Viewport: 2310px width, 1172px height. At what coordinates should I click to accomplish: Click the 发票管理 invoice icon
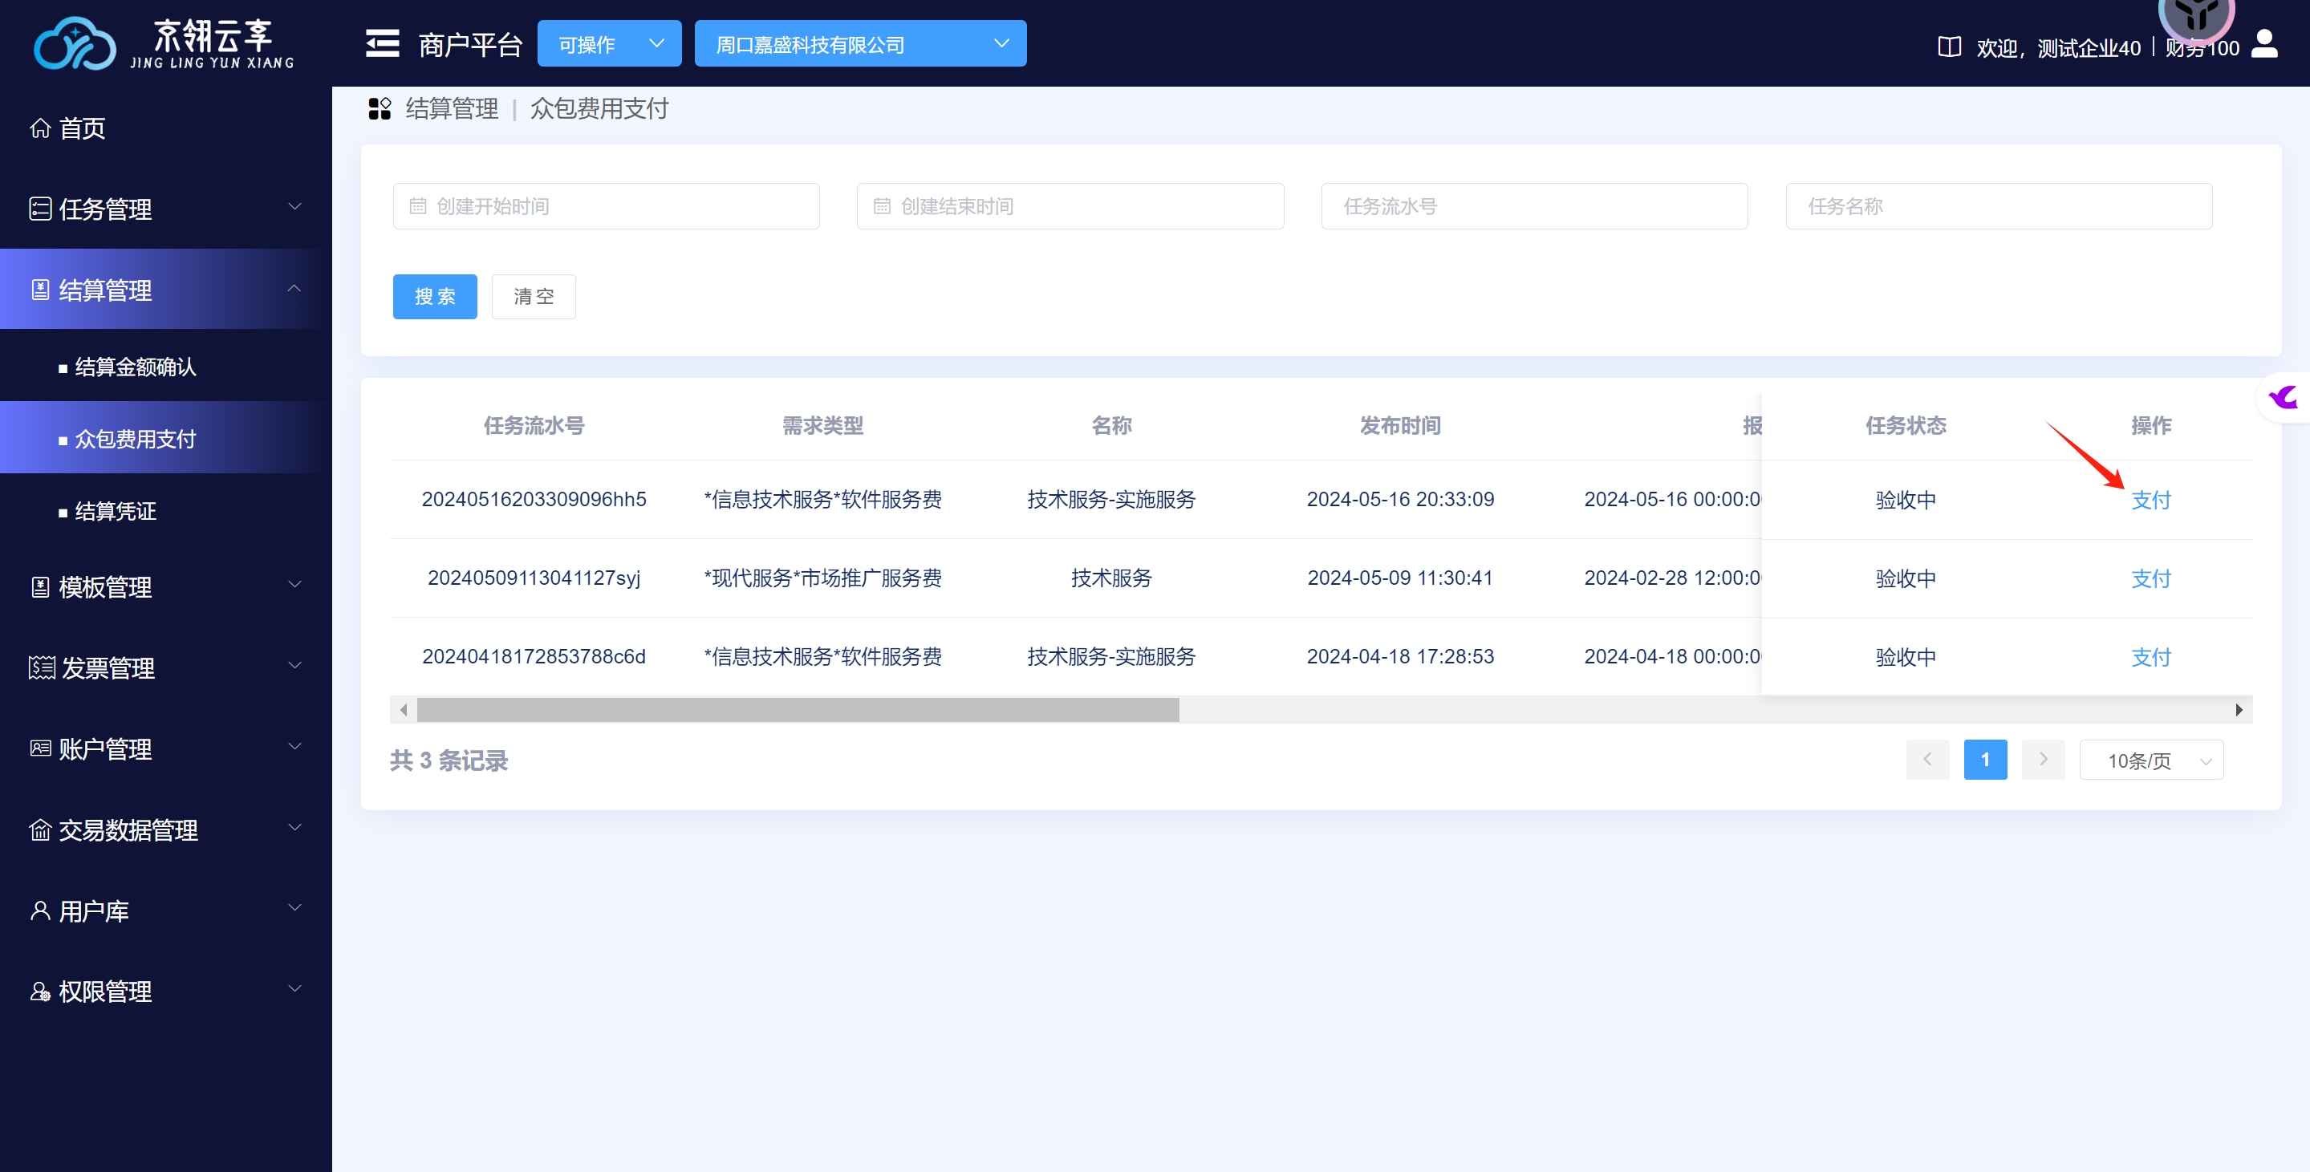point(41,668)
